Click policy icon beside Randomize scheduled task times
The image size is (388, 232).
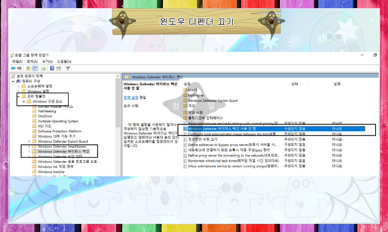click(x=185, y=161)
